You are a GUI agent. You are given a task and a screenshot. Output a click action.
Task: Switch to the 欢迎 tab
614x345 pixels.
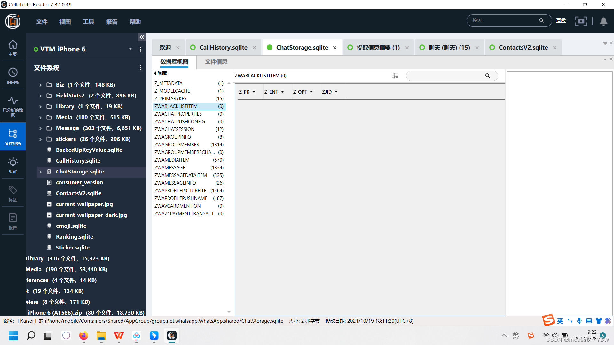(x=165, y=48)
